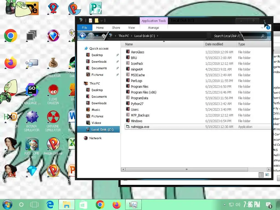Select the Python27 folder icon
This screenshot has height=210, width=280.
(128, 104)
